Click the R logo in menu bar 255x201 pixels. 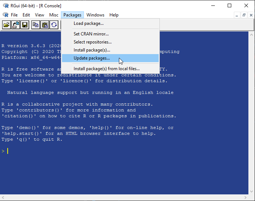tap(5, 15)
